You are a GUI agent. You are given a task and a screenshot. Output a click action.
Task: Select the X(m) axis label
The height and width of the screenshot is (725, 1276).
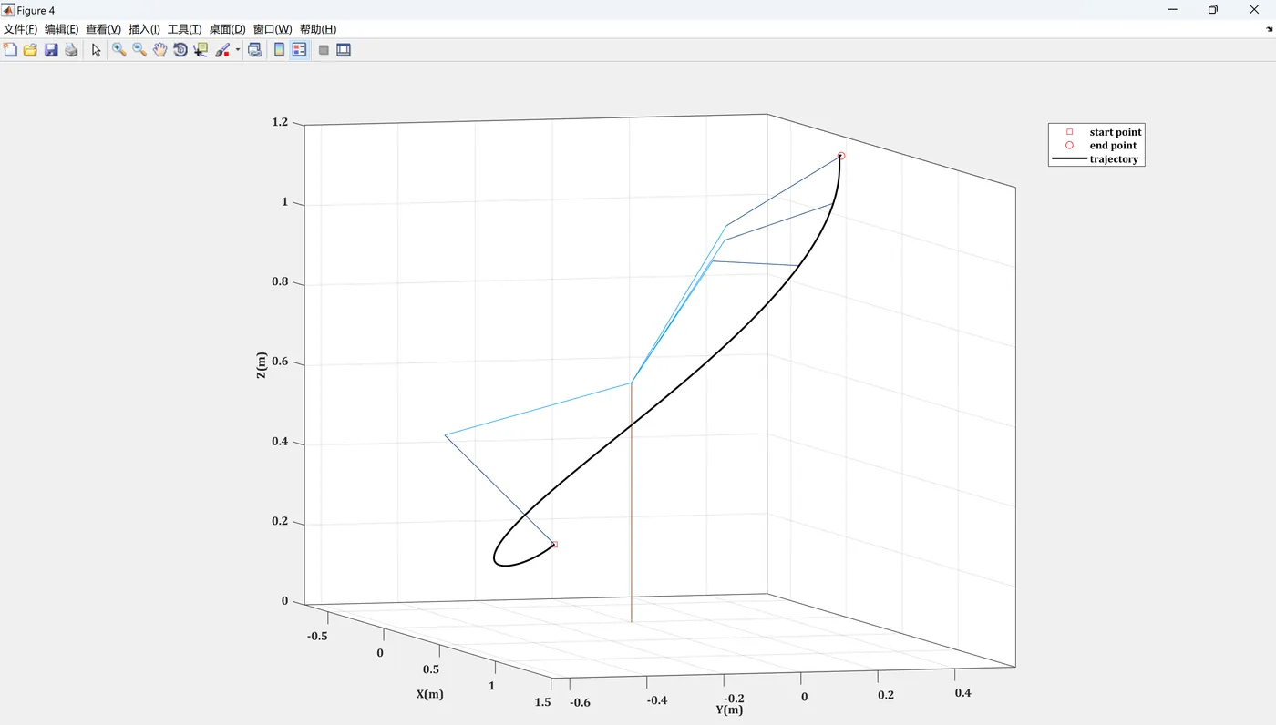[430, 694]
